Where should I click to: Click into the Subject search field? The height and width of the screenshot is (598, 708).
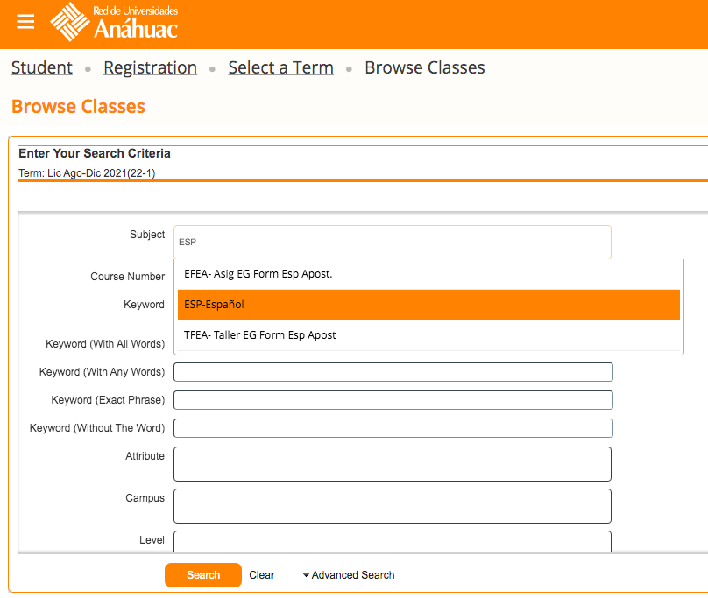pyautogui.click(x=392, y=242)
